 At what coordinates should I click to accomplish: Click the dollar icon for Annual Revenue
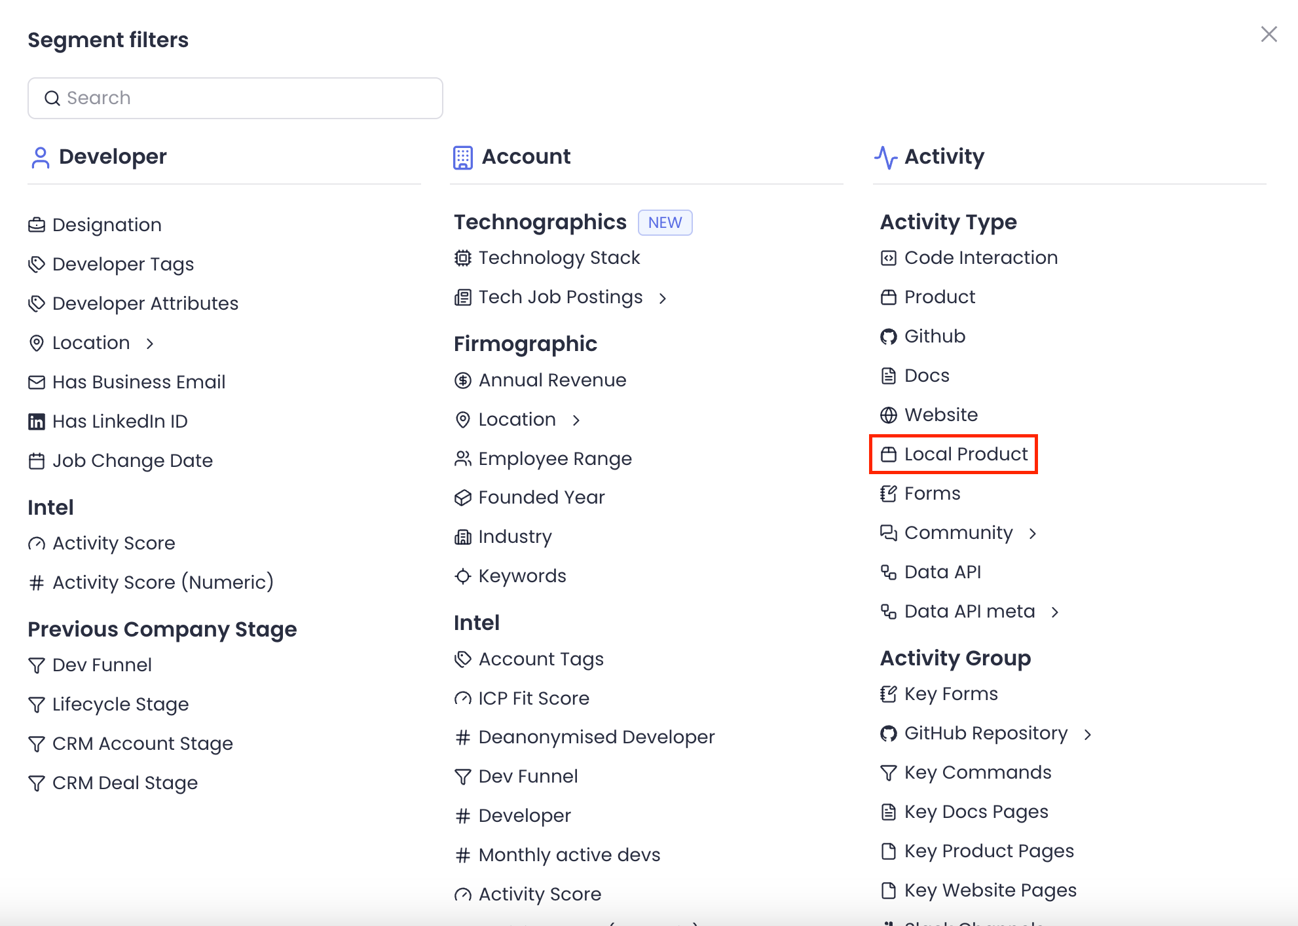[x=463, y=380]
